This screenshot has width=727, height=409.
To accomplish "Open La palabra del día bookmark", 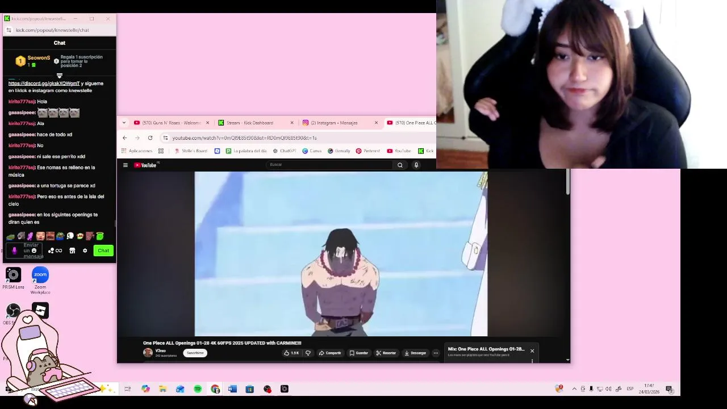I will pyautogui.click(x=246, y=151).
